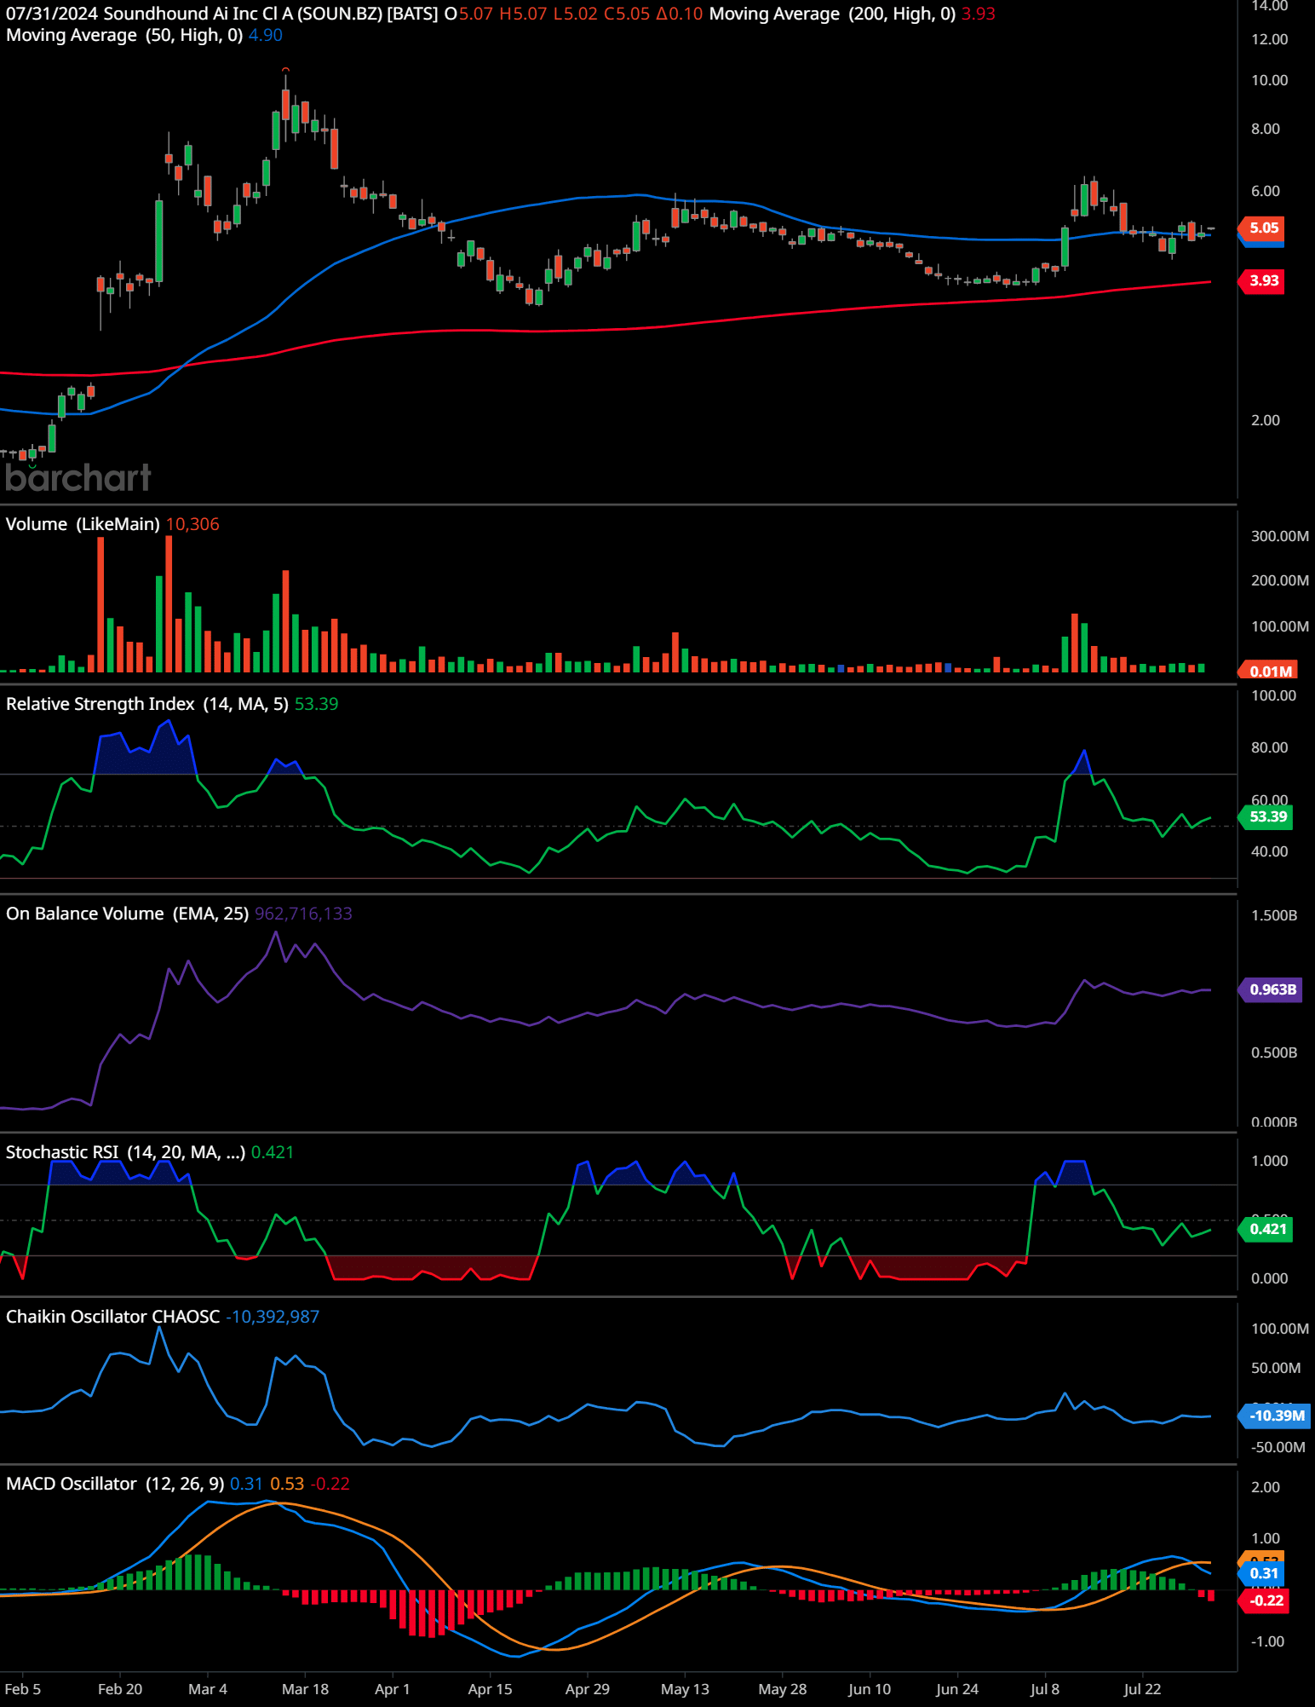Click the close value C5.05 in the header
1315x1707 pixels.
tap(627, 14)
